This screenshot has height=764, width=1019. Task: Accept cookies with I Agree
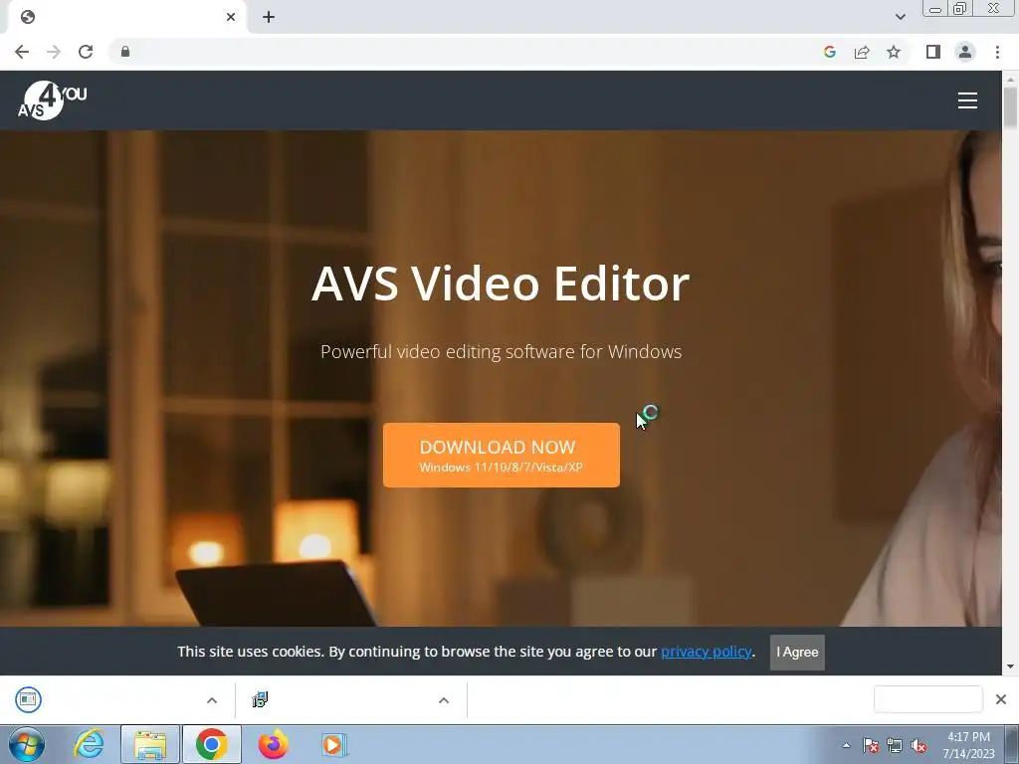(x=797, y=653)
